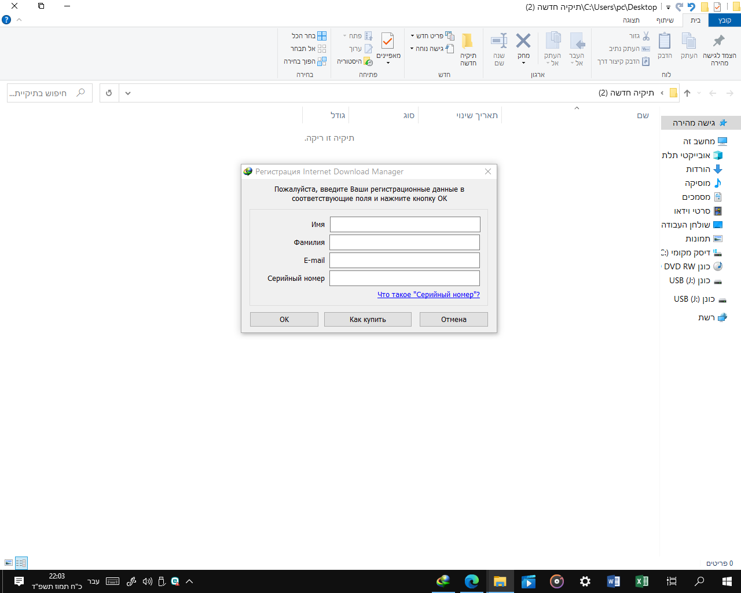Viewport: 741px width, 593px height.
Task: Switch to large icons view in status bar
Action: coord(8,562)
